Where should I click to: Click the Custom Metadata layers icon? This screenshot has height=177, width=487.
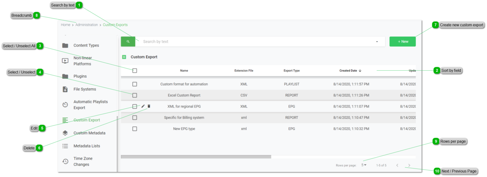[65, 133]
